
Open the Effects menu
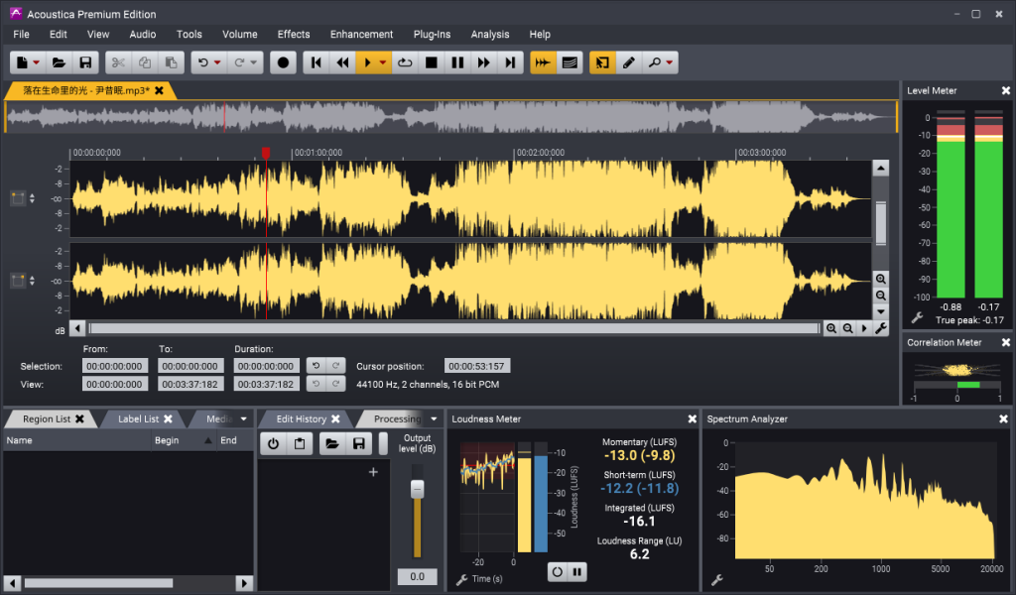(x=294, y=35)
